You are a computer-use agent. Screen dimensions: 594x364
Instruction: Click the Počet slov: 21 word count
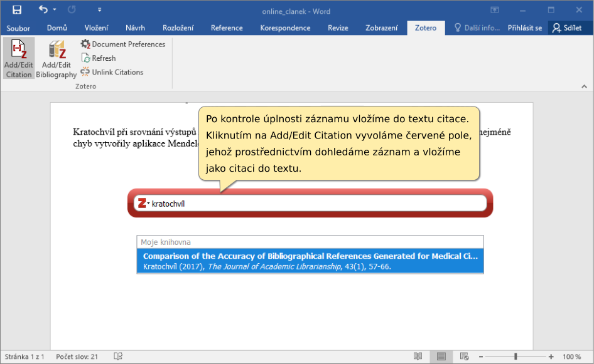(77, 356)
